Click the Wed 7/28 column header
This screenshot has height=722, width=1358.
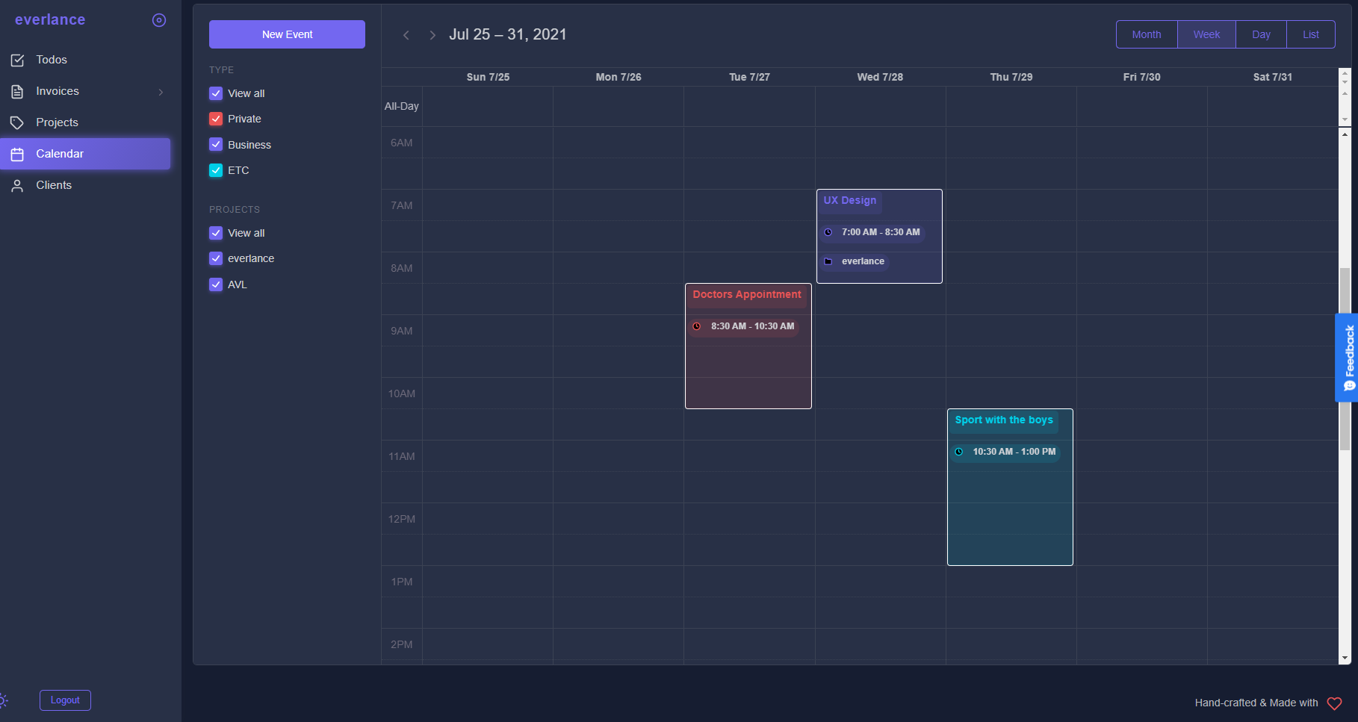pyautogui.click(x=880, y=77)
